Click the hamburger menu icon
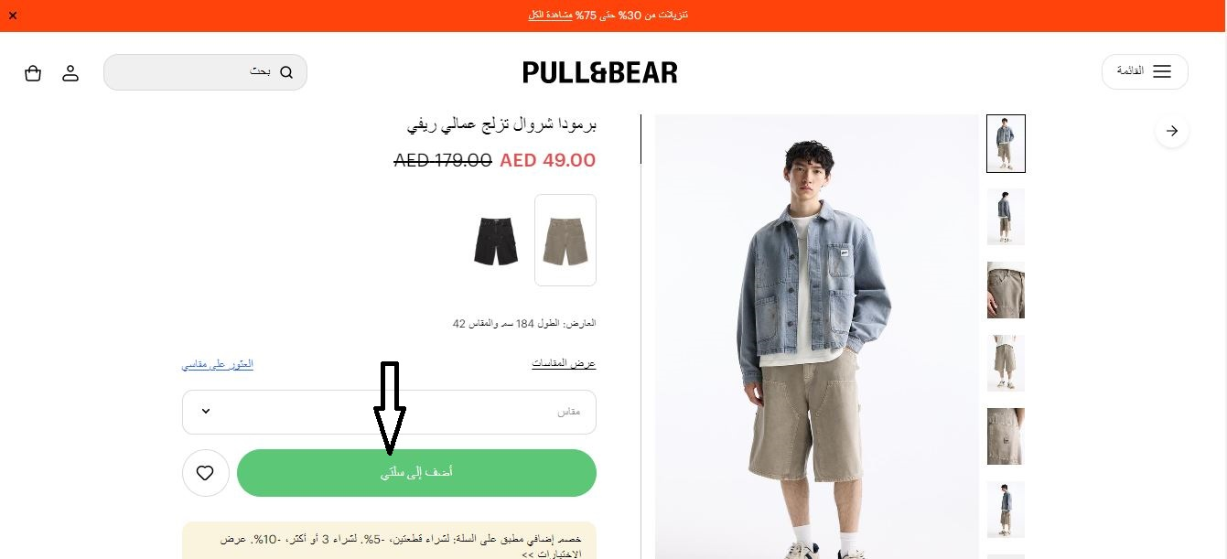Screen dimensions: 1227x559 pos(1162,71)
